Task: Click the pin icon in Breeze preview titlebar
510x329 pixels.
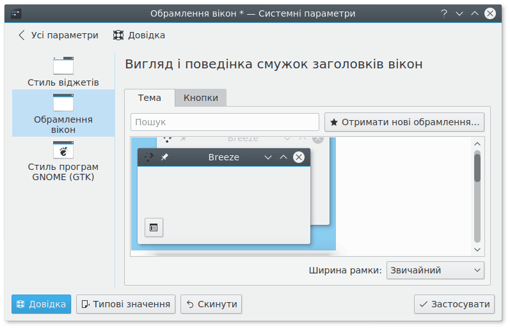Action: point(164,157)
